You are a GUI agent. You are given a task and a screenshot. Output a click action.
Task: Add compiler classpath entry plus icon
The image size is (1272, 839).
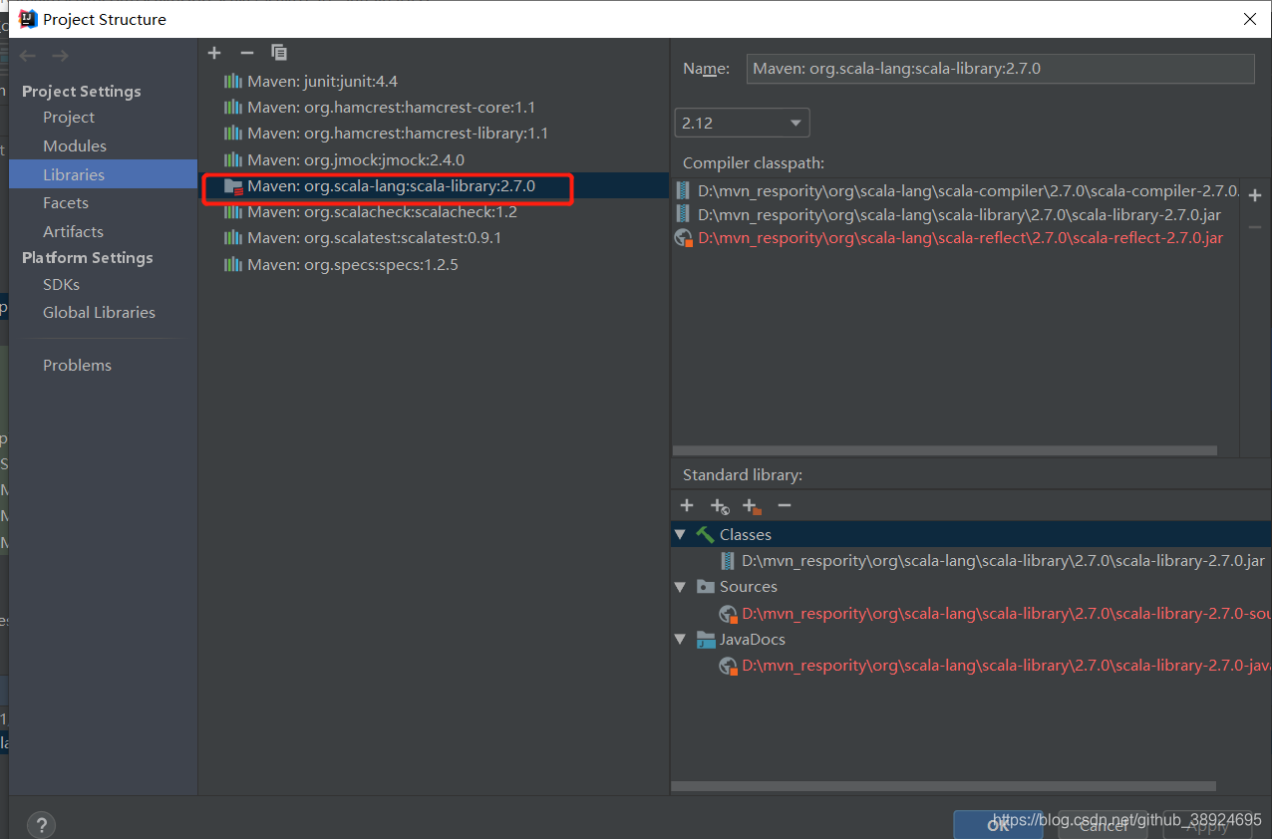click(x=1255, y=195)
